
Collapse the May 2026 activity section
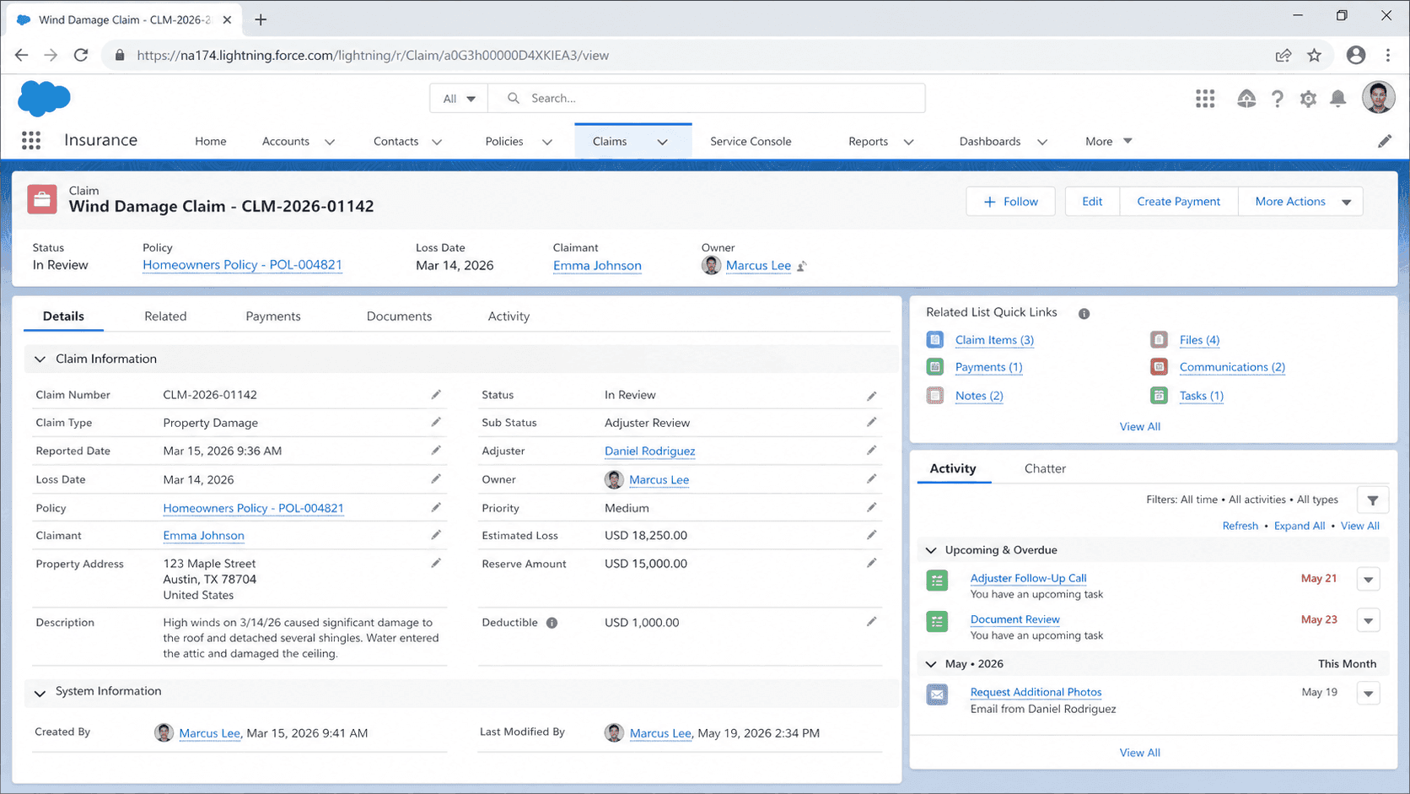coord(931,664)
